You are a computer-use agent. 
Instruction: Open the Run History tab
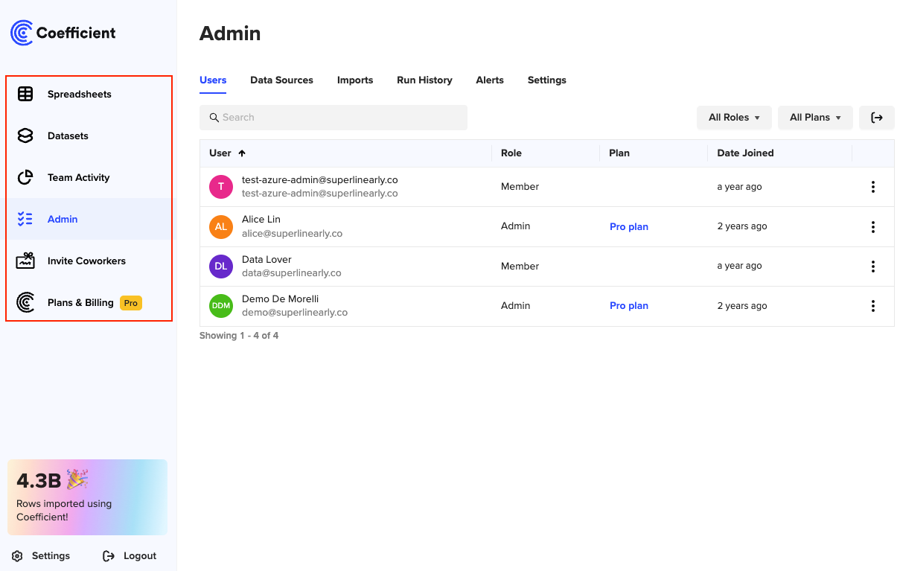coord(424,80)
